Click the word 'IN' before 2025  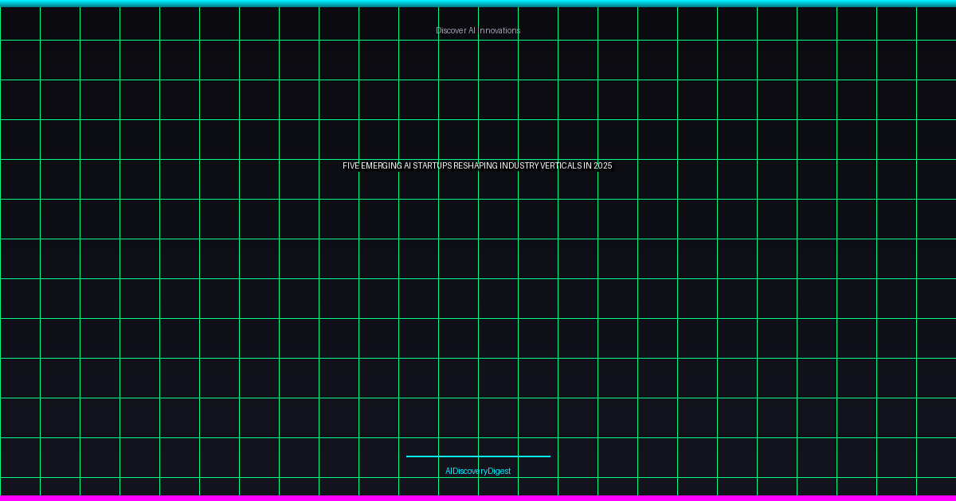[x=588, y=165]
